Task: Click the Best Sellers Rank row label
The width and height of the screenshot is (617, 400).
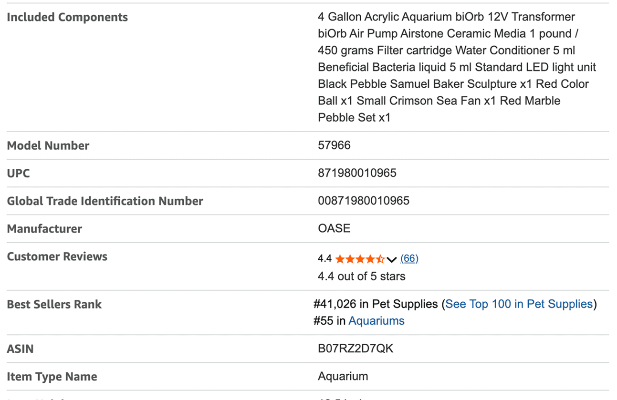Action: point(54,305)
